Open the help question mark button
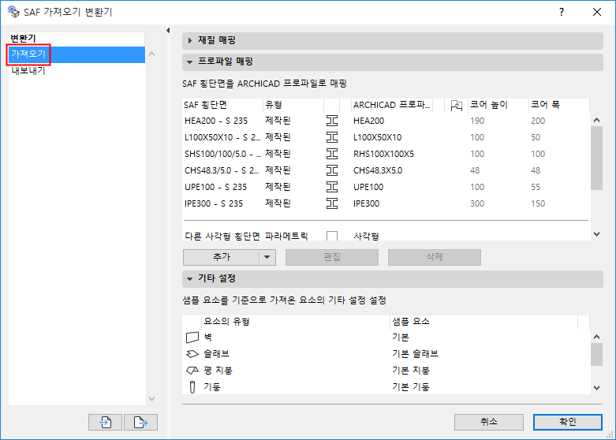This screenshot has width=616, height=440. coord(562,12)
